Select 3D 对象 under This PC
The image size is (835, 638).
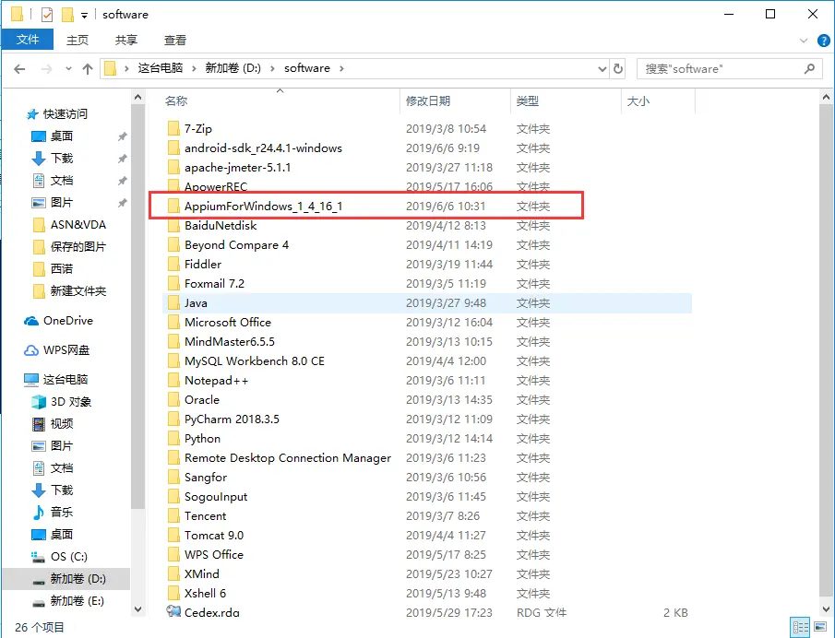[x=61, y=402]
